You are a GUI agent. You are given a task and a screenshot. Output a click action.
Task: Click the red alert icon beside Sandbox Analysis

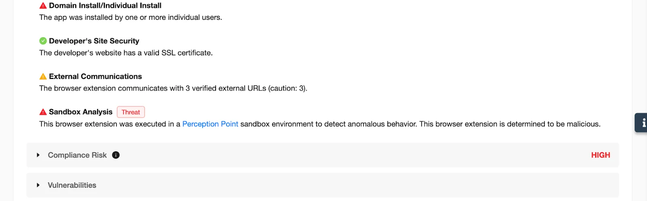(43, 112)
